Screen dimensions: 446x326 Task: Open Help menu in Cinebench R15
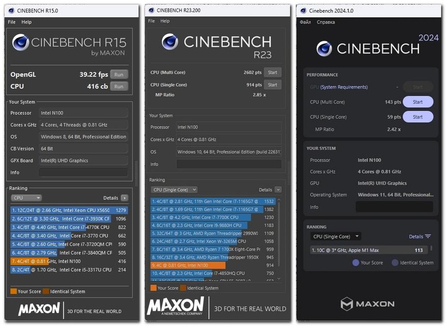click(26, 22)
